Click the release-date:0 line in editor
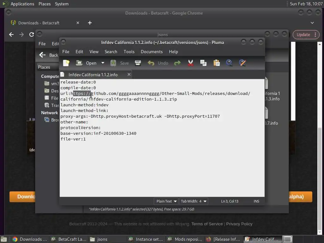 [78, 82]
